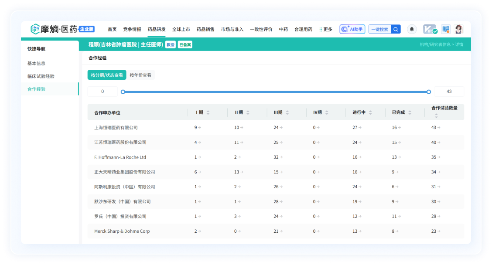This screenshot has width=492, height=265.
Task: Open the book guide icon
Action: [x=446, y=29]
